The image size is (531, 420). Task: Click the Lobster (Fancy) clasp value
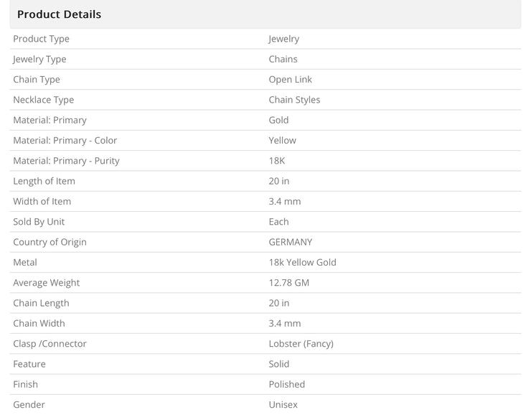tap(301, 344)
